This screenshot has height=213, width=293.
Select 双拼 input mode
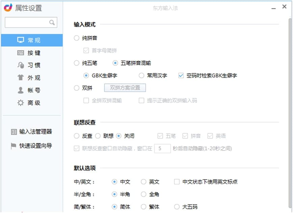click(x=77, y=88)
